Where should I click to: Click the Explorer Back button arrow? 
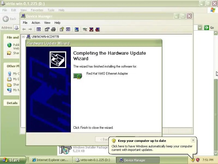tap(6, 19)
